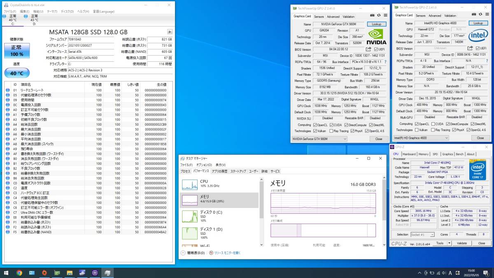Toggle CUDA checkbox in NVIDIA GPU-Z
This screenshot has width=494, height=278.
pyautogui.click(x=331, y=125)
